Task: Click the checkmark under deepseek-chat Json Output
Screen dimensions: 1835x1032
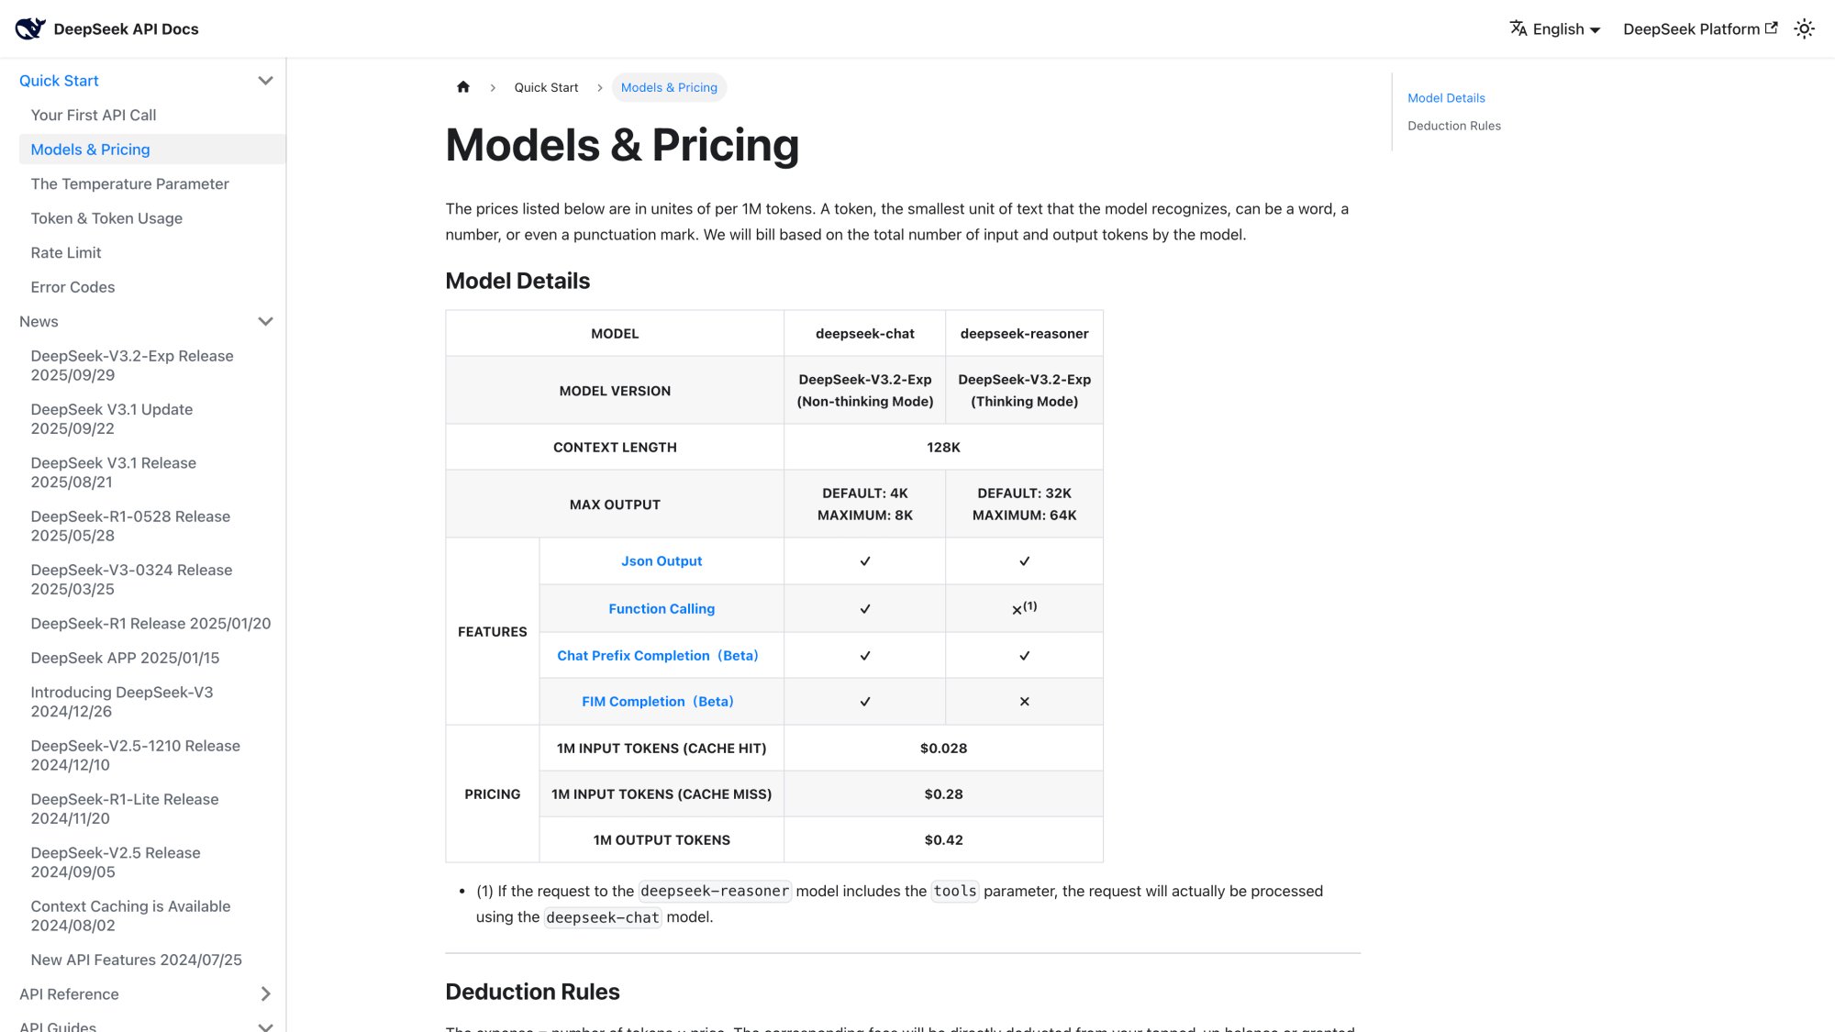Action: pyautogui.click(x=863, y=560)
